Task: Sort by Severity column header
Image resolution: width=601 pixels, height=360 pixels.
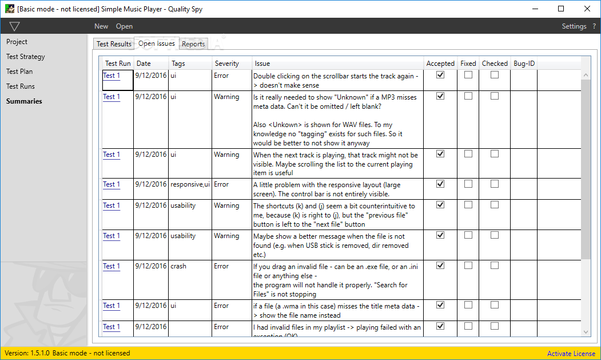Action: 232,64
